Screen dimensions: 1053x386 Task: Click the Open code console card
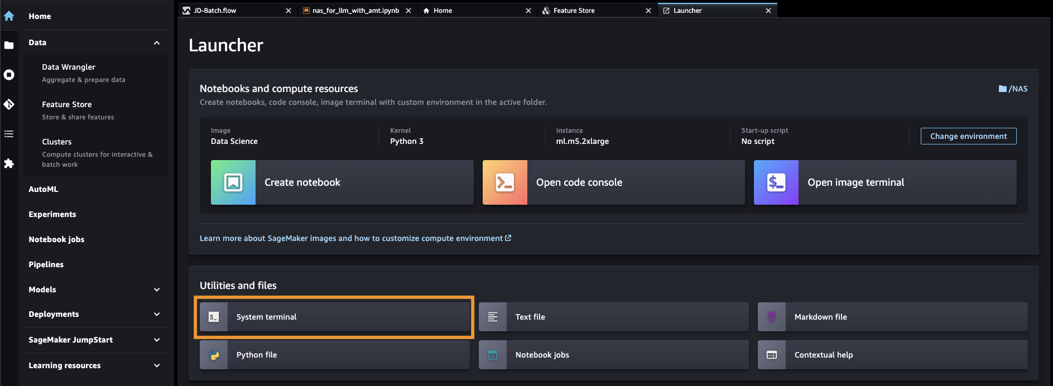point(614,182)
